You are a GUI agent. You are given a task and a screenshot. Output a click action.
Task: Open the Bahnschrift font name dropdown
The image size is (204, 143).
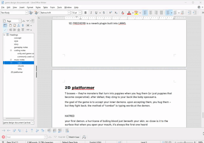pos(69,12)
